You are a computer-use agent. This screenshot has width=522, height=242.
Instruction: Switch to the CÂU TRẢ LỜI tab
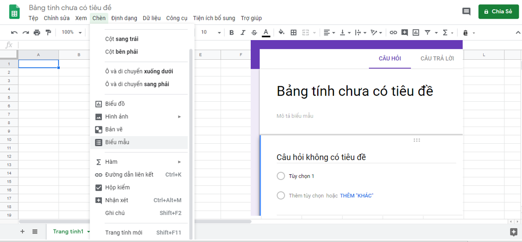pos(437,58)
